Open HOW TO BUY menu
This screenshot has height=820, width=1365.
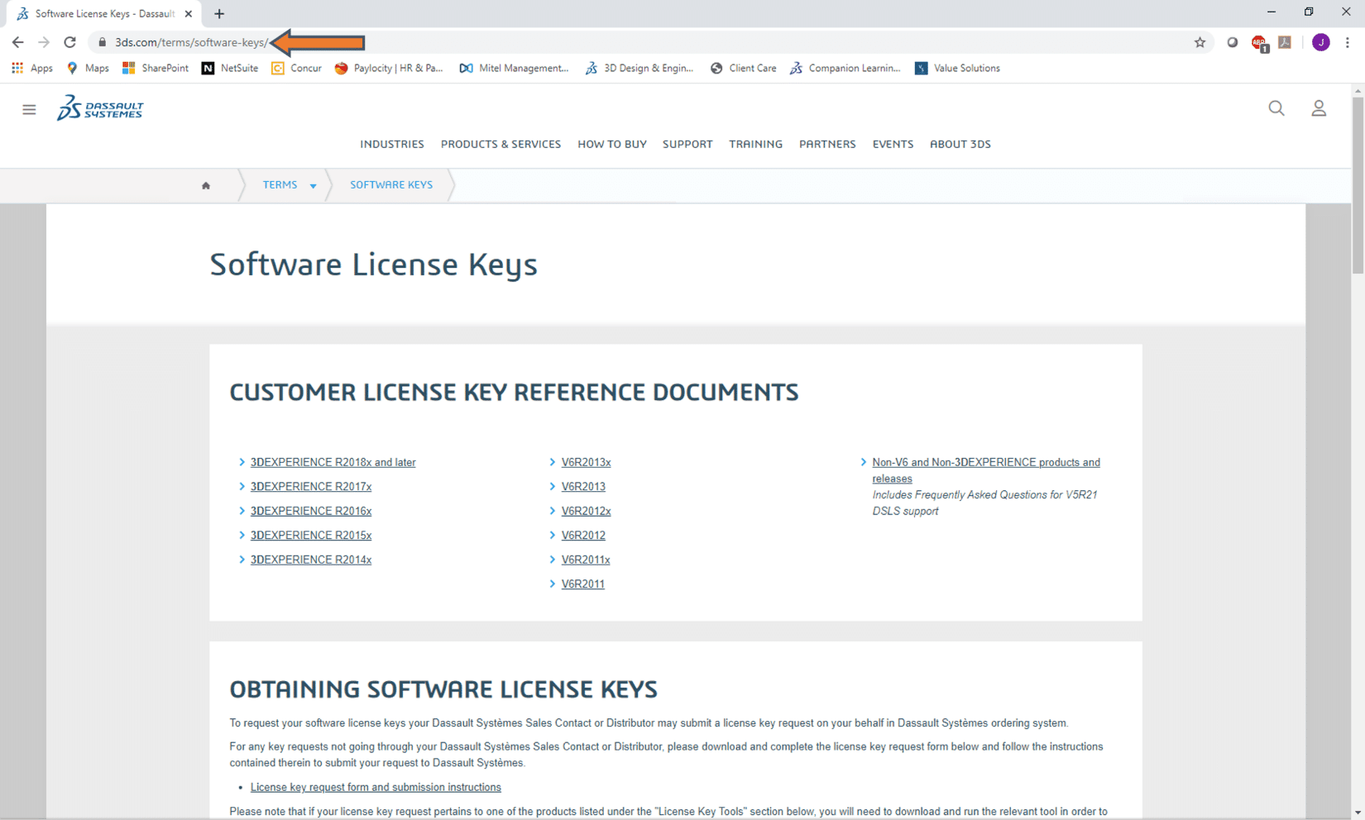pos(612,144)
